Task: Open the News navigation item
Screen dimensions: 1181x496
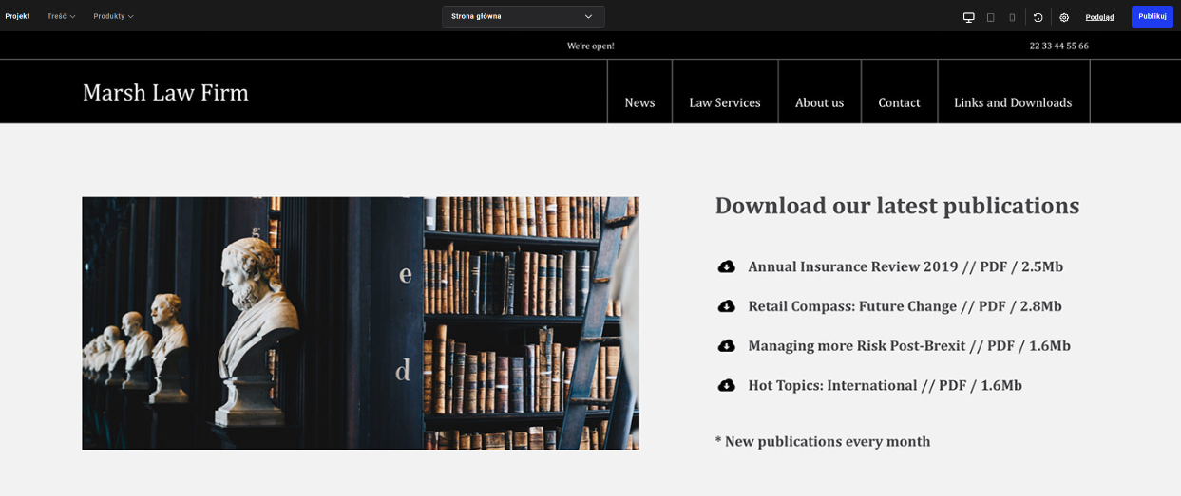Action: point(639,102)
